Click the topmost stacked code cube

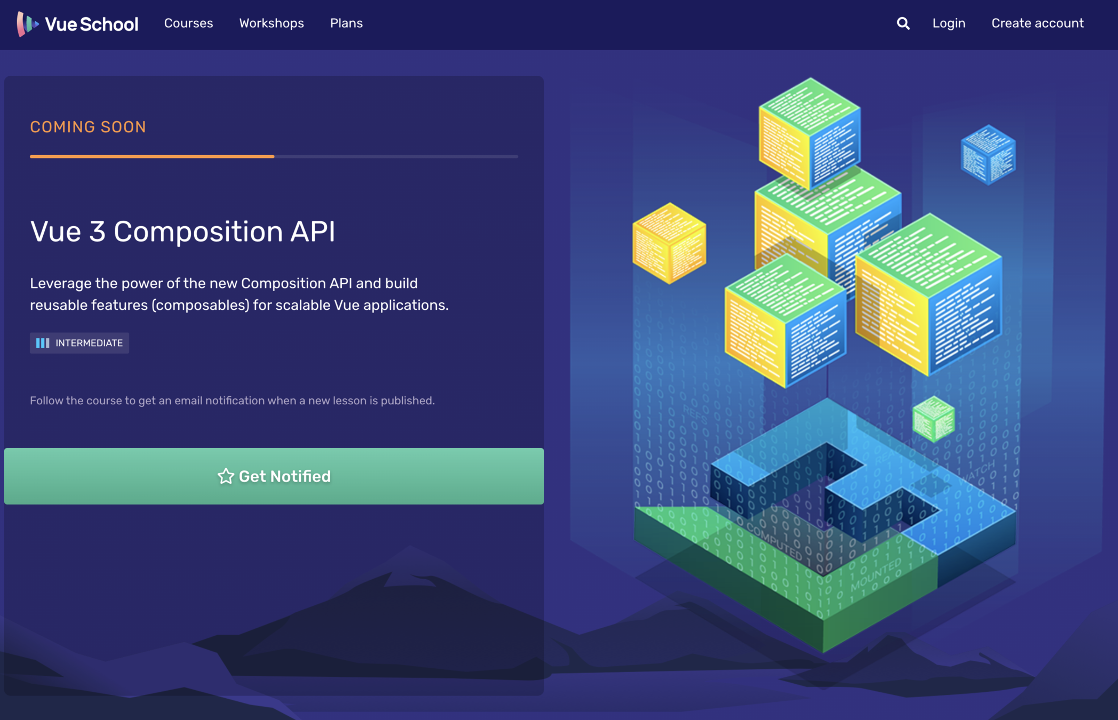(809, 133)
